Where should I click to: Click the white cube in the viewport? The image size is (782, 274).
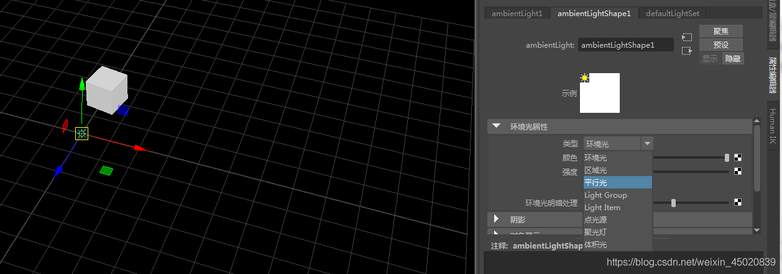[106, 91]
